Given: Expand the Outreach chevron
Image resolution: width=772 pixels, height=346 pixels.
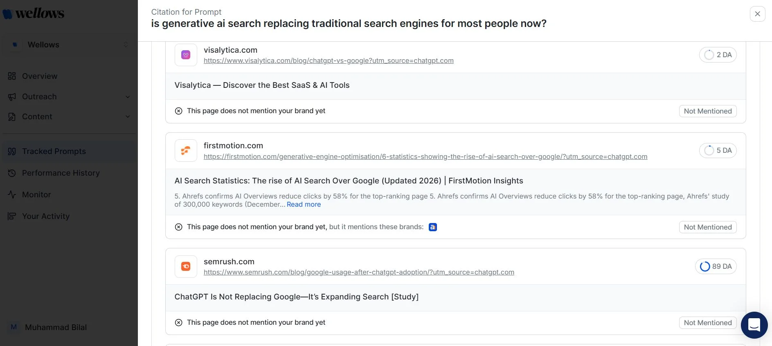Looking at the screenshot, I should click(128, 97).
